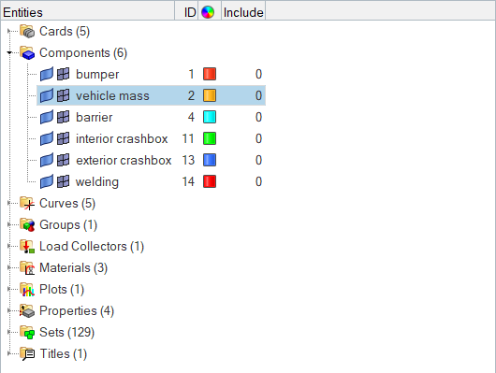The image size is (496, 373).
Task: Select the welding component name
Action: 97,181
